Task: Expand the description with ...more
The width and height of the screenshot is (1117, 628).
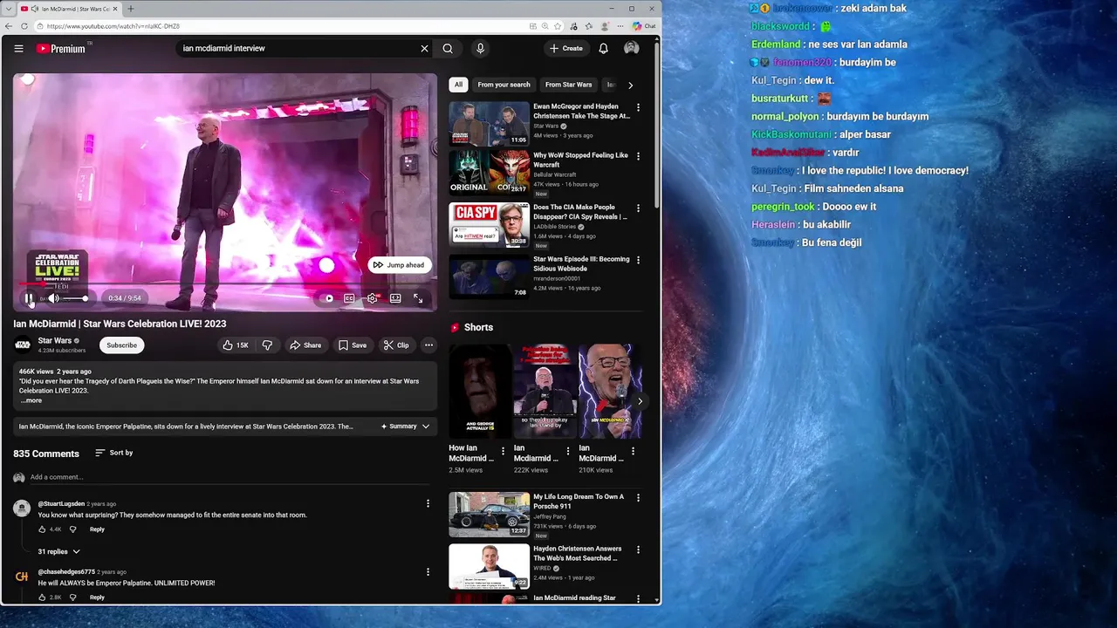Action: click(31, 400)
